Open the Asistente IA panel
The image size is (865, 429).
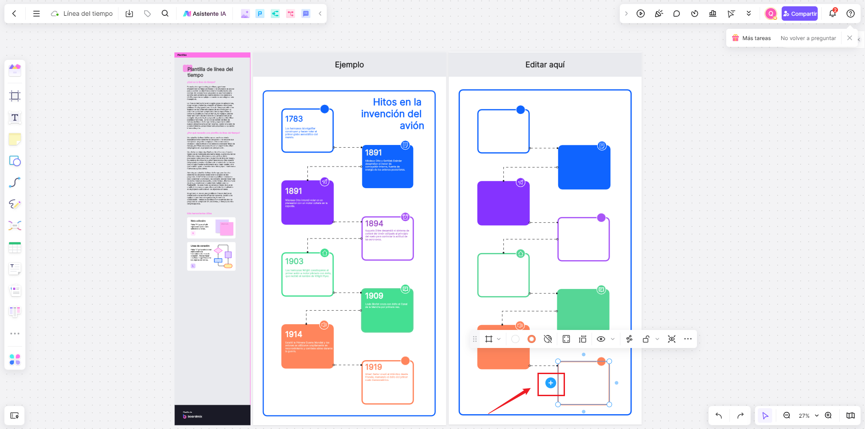tap(205, 14)
